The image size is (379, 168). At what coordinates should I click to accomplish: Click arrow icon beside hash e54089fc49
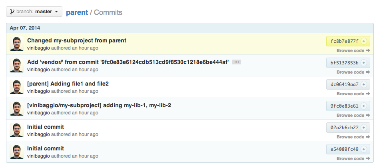364,149
